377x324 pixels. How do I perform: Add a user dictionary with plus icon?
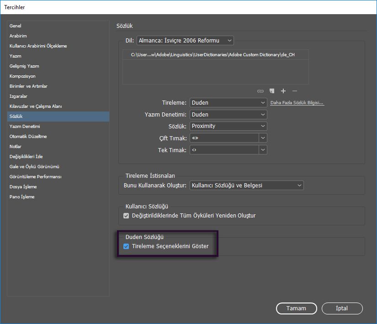pos(283,91)
